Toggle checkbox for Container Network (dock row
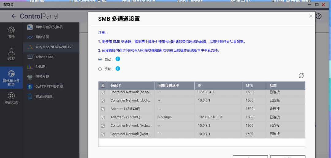 [103, 101]
